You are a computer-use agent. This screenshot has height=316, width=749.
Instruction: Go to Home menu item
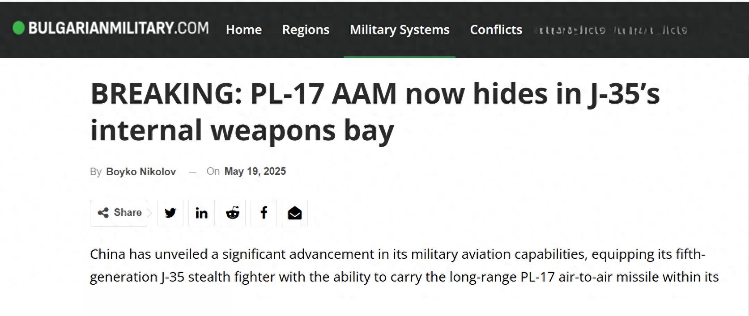pos(244,29)
